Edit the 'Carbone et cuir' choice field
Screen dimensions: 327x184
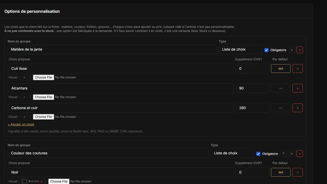coord(121,108)
